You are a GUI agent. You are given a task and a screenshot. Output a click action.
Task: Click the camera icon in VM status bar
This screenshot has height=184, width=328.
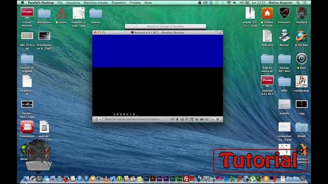click(207, 119)
